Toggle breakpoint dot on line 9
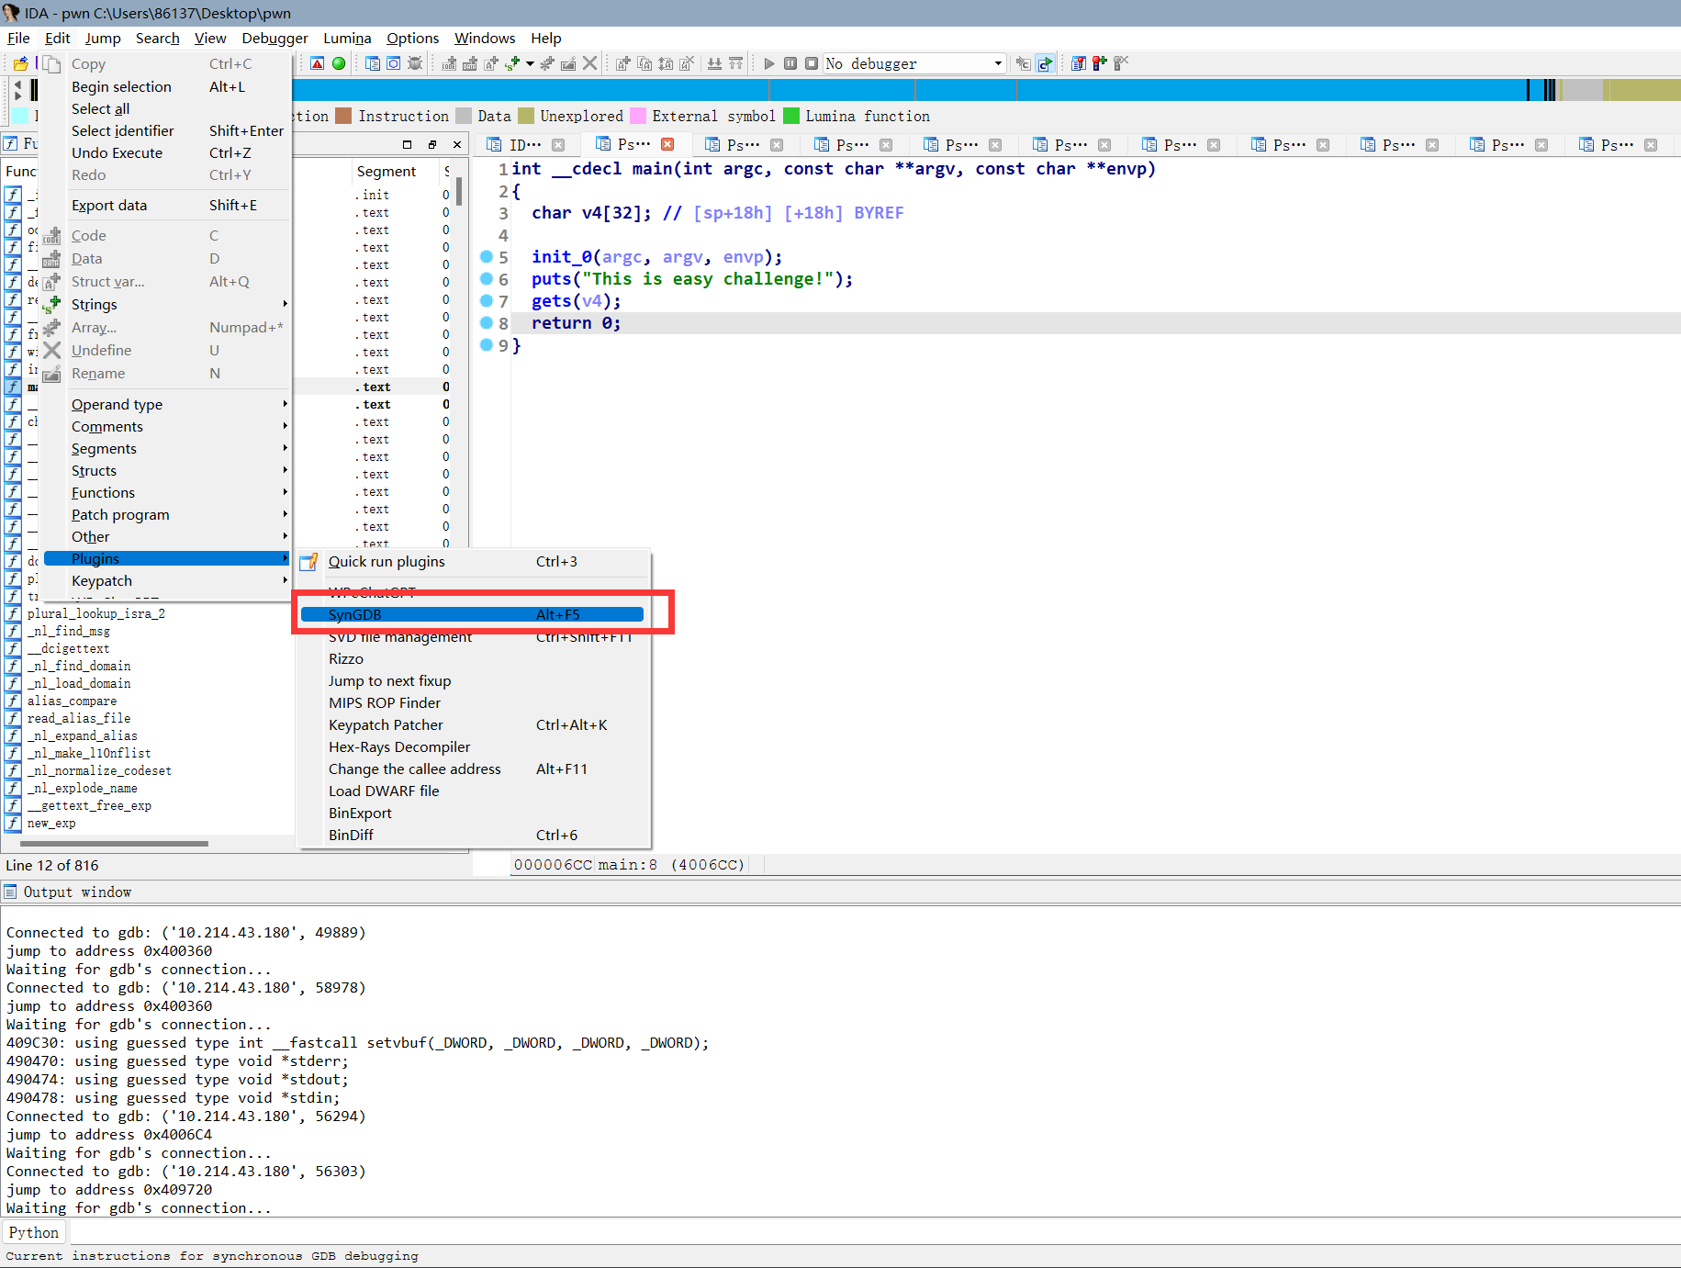This screenshot has height=1268, width=1681. (x=487, y=345)
